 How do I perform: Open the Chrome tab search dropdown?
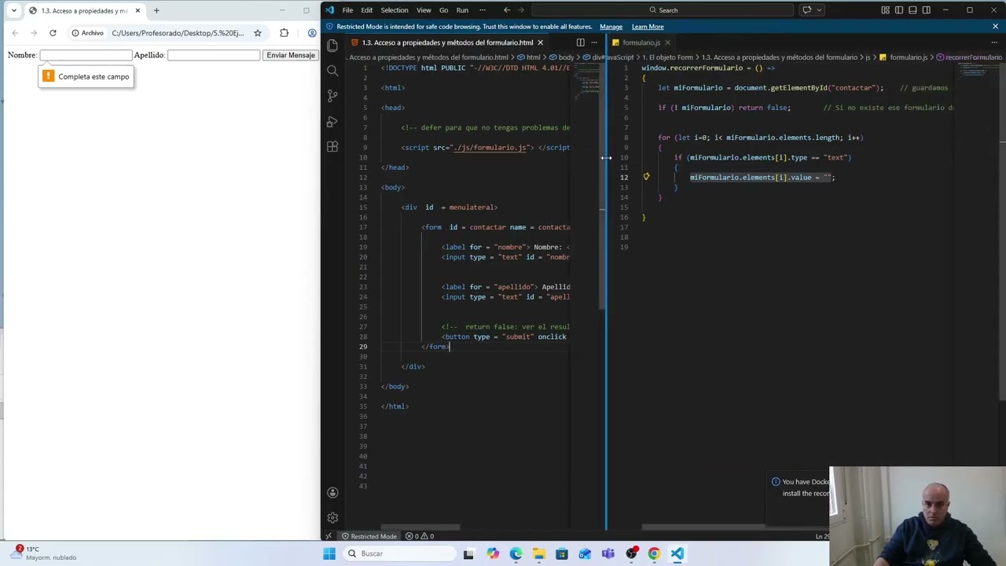(x=13, y=10)
